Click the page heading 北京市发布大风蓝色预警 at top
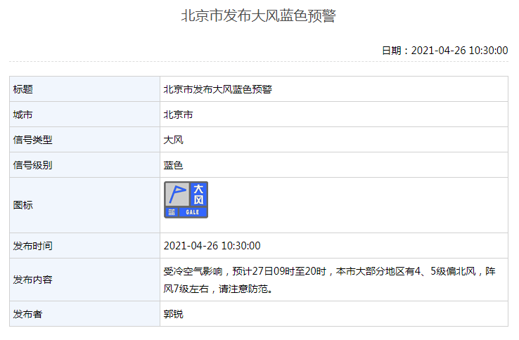This screenshot has height=340, width=519. 259,16
